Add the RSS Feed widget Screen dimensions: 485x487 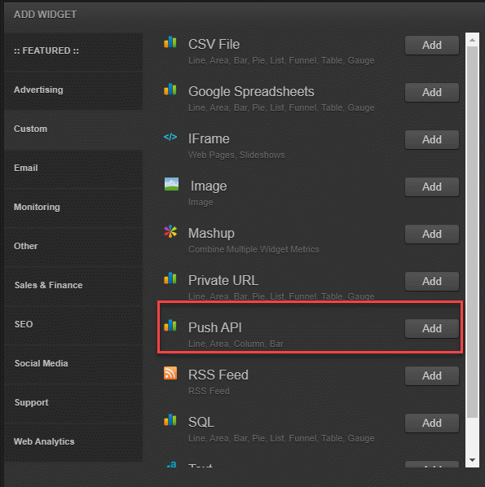click(x=431, y=375)
